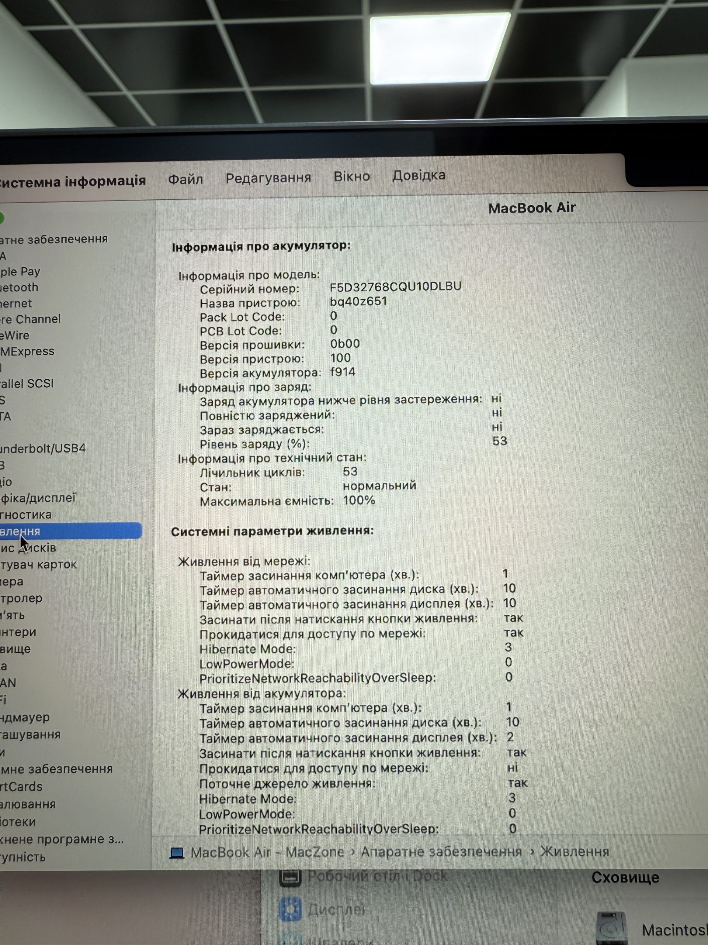Screen dimensions: 708x945
Task: Click the Дисплеї icon in background window
Action: tap(290, 909)
